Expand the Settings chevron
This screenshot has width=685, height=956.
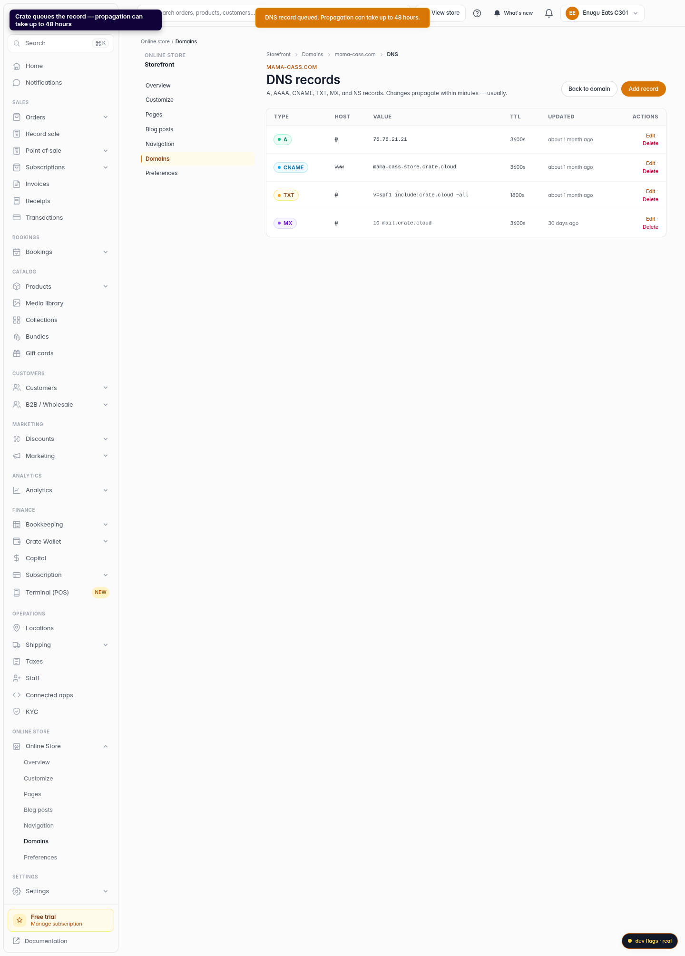pos(106,891)
